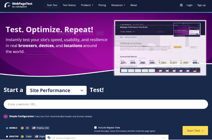Click the US flag in the DESKTOP row
Image resolution: width=212 pixels, height=140 pixels.
click(37, 136)
